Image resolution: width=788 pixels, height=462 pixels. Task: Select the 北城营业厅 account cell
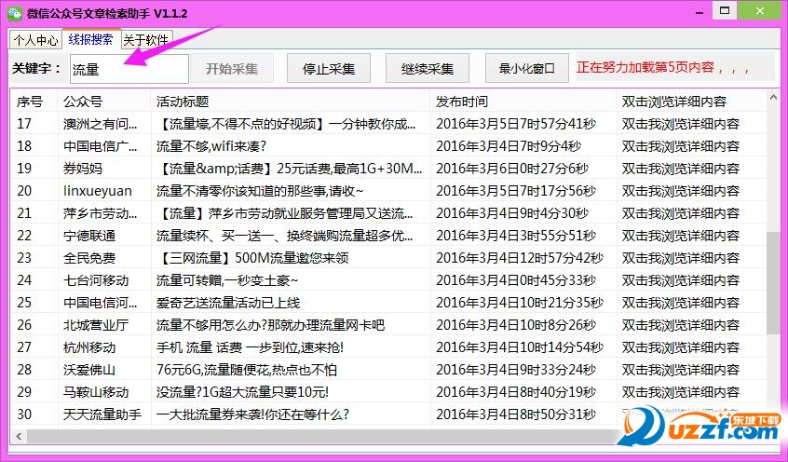96,325
